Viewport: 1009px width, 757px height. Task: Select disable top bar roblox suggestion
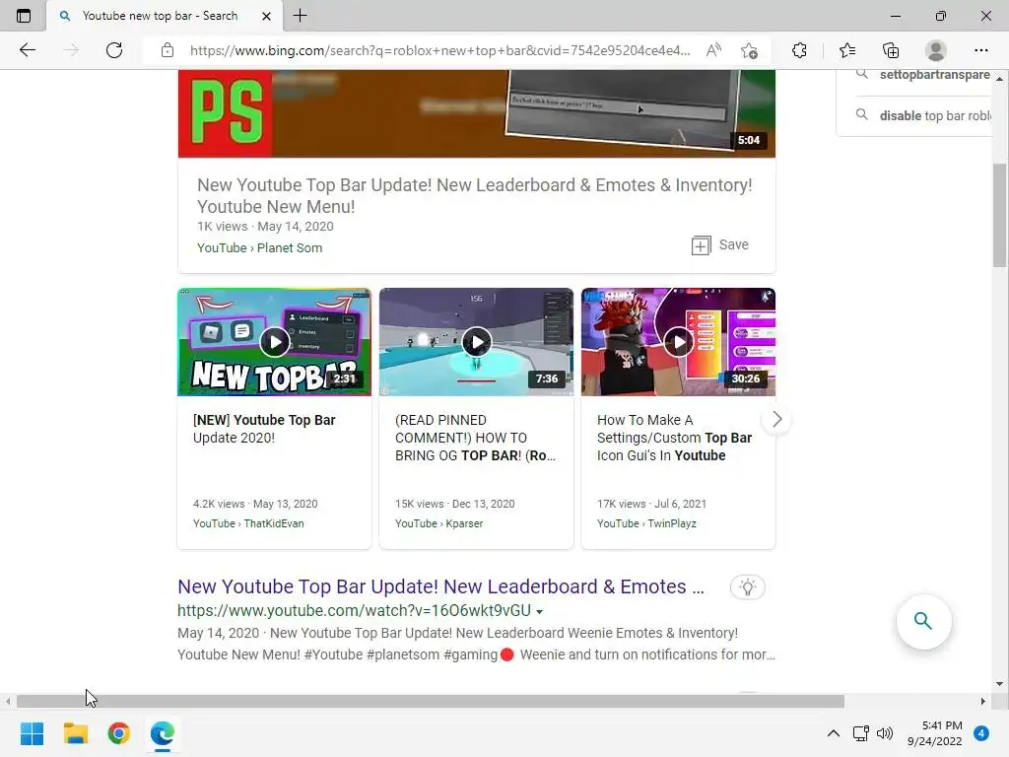934,116
